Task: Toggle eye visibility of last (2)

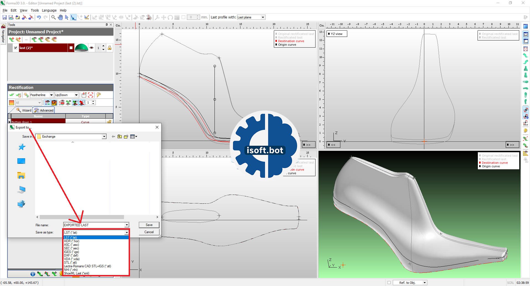Action: pos(91,48)
